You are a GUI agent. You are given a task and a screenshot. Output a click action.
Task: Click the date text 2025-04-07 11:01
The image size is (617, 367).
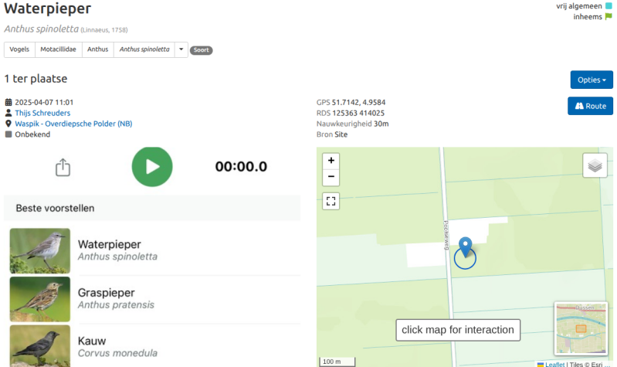pos(44,103)
